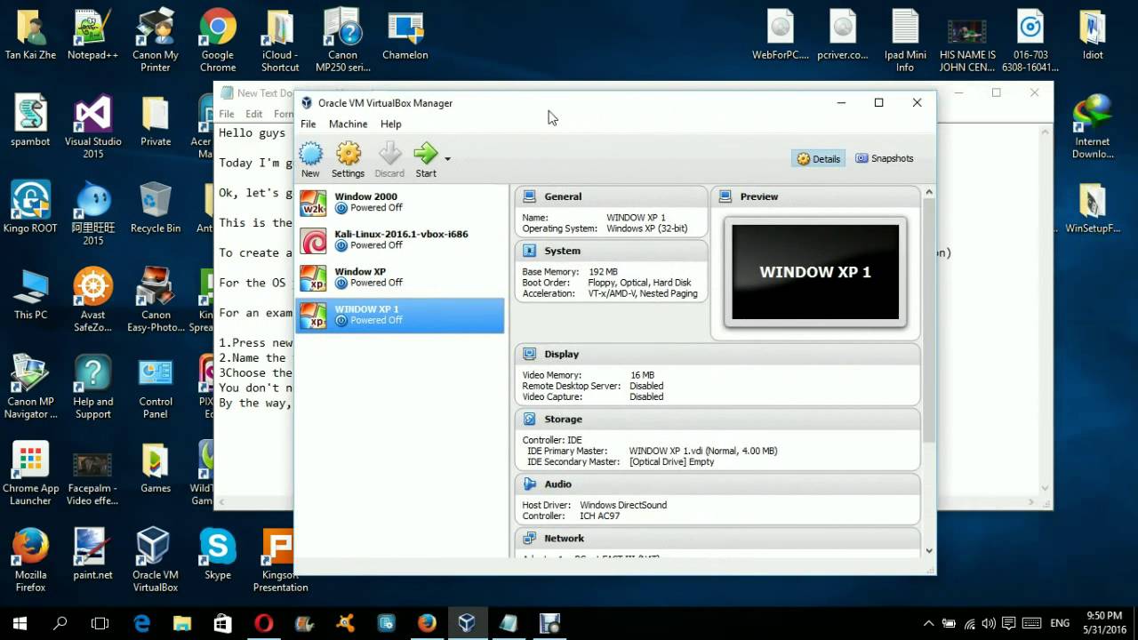This screenshot has width=1138, height=640.
Task: Open the Help menu in VirtualBox
Action: point(391,124)
